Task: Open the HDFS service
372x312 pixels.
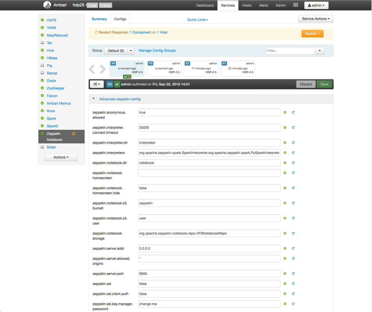Action: 51,20
